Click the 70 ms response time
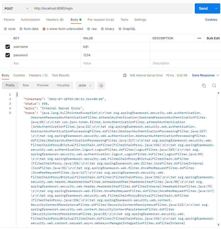 click(170, 75)
